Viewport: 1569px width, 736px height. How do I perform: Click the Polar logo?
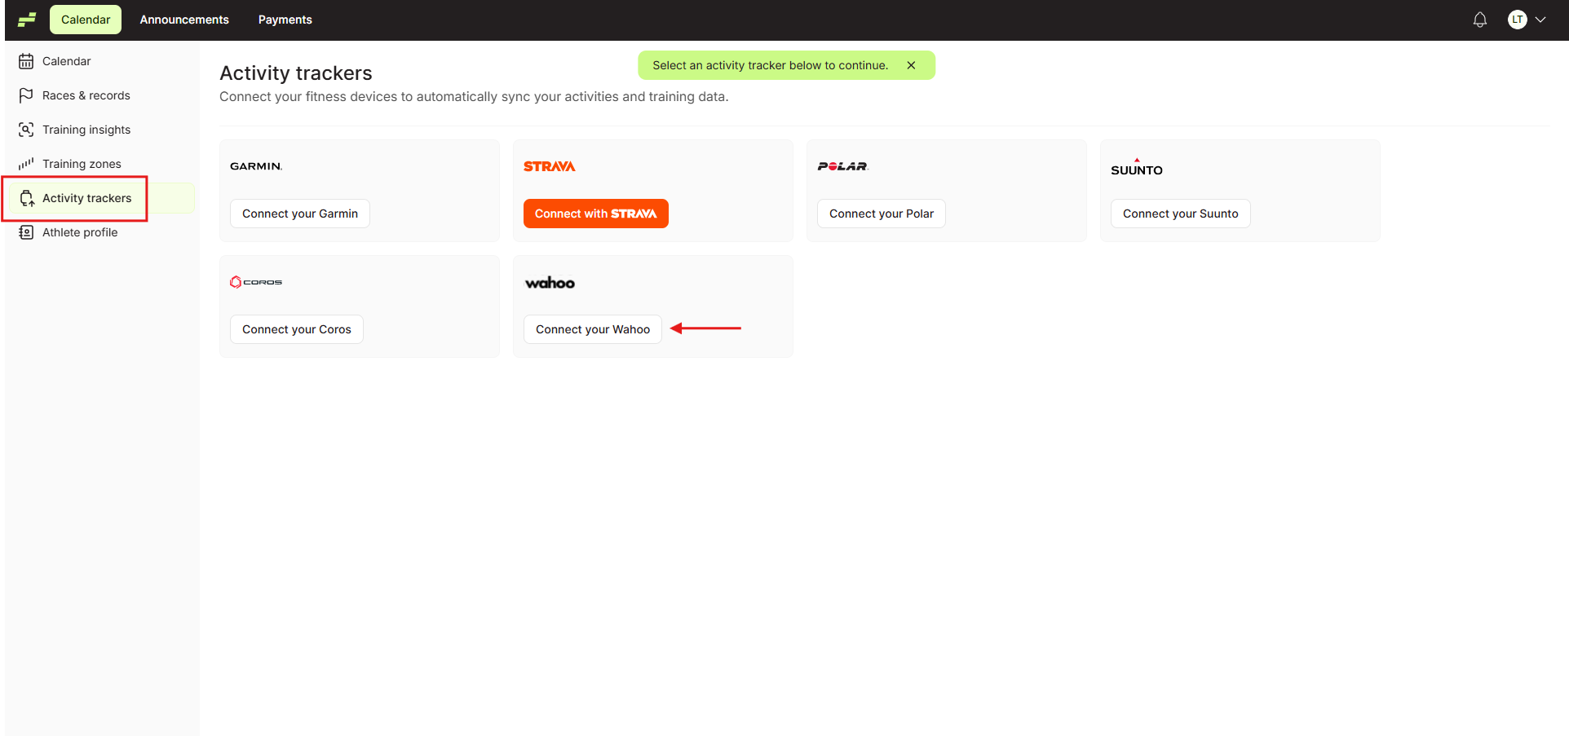pos(843,166)
